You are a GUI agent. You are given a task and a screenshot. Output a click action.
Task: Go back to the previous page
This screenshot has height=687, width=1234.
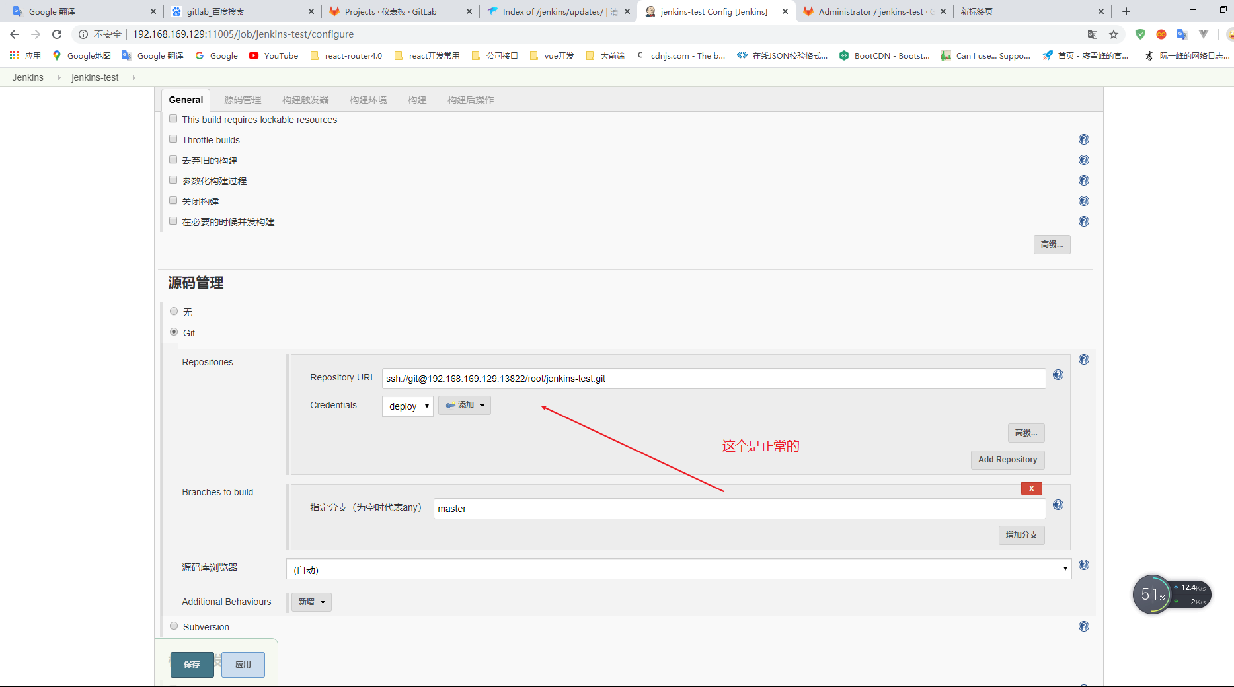(x=15, y=34)
